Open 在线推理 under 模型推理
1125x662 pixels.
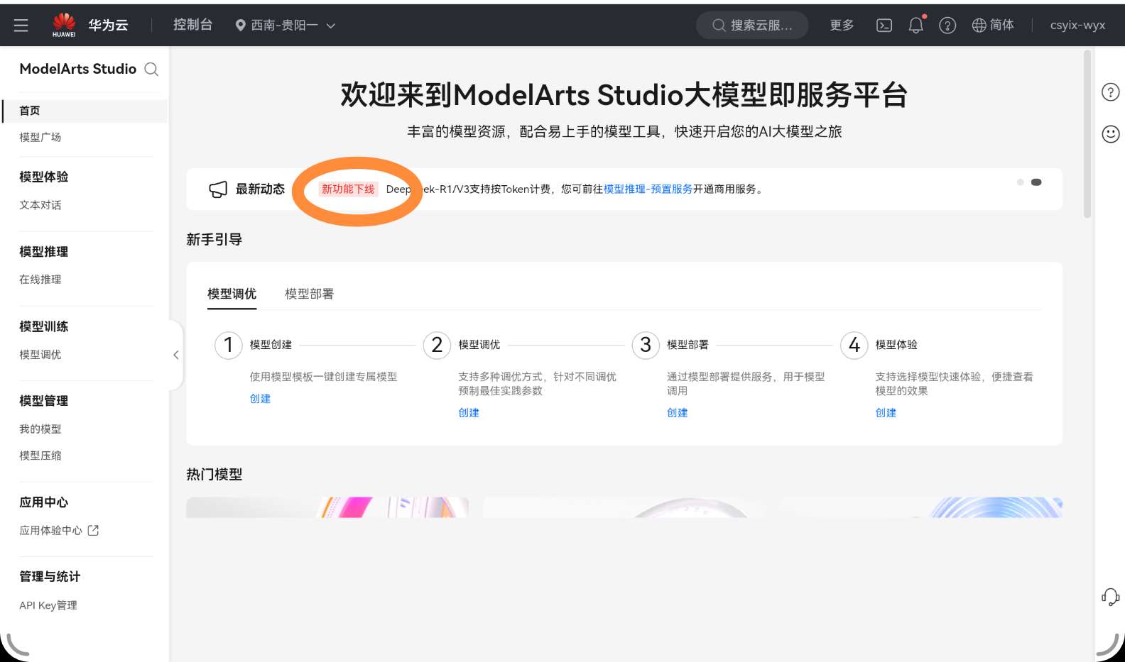pyautogui.click(x=40, y=280)
